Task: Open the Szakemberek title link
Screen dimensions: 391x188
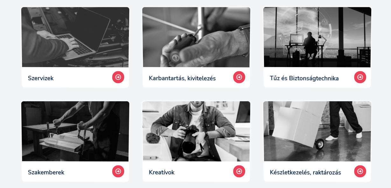Action: click(x=46, y=172)
